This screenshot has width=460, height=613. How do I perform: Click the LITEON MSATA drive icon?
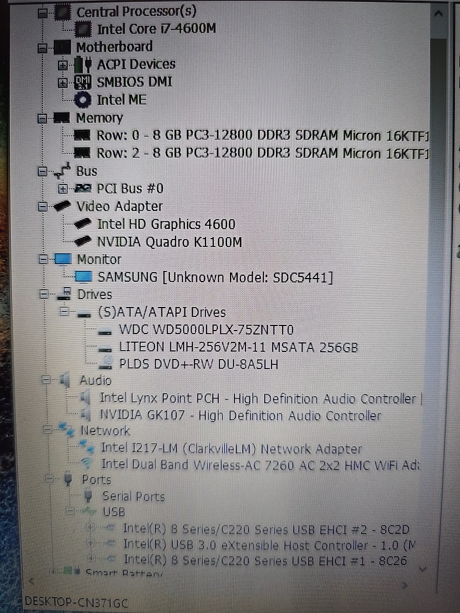[x=105, y=349]
